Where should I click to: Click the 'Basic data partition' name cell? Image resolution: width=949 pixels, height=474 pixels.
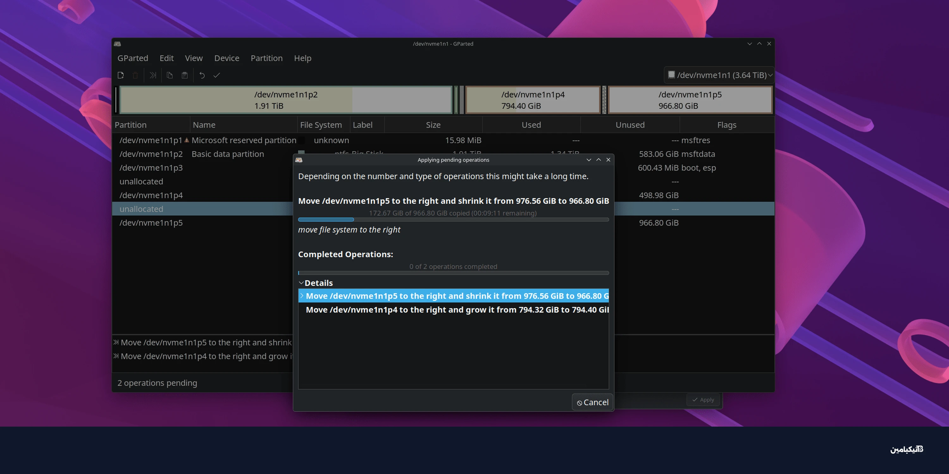228,154
